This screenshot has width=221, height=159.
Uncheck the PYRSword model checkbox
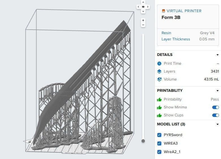(x=159, y=135)
